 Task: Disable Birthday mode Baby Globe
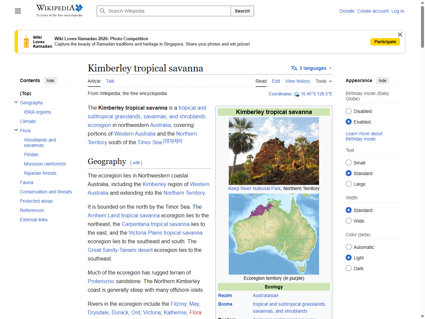pyautogui.click(x=349, y=111)
